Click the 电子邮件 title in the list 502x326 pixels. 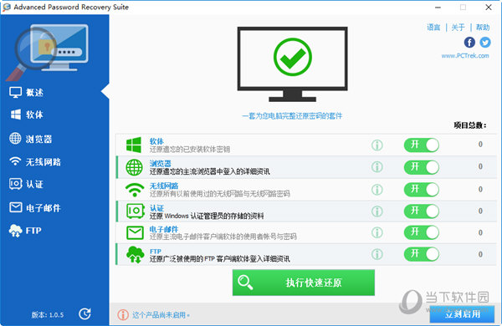164,229
